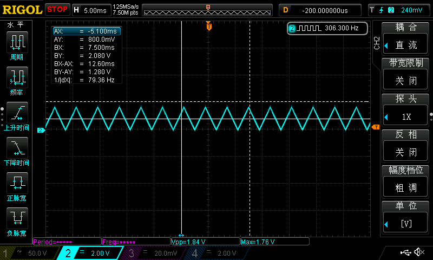
Task: Toggle the speaker sound icon
Action: [419, 252]
